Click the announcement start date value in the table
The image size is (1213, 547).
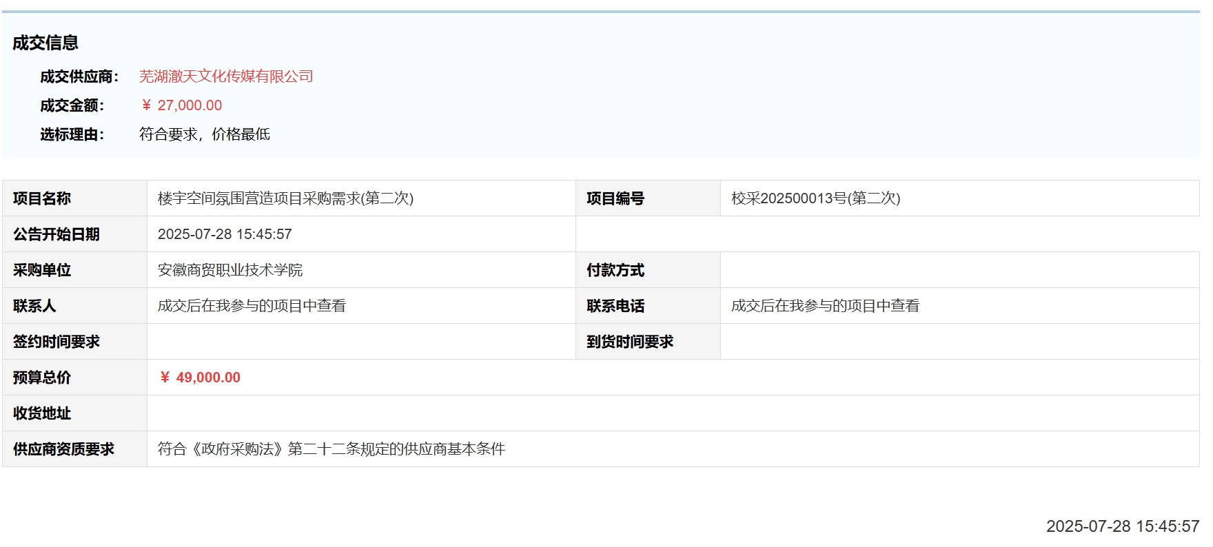coord(225,234)
